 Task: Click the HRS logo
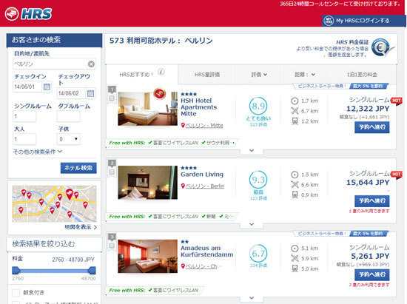[x=28, y=14]
